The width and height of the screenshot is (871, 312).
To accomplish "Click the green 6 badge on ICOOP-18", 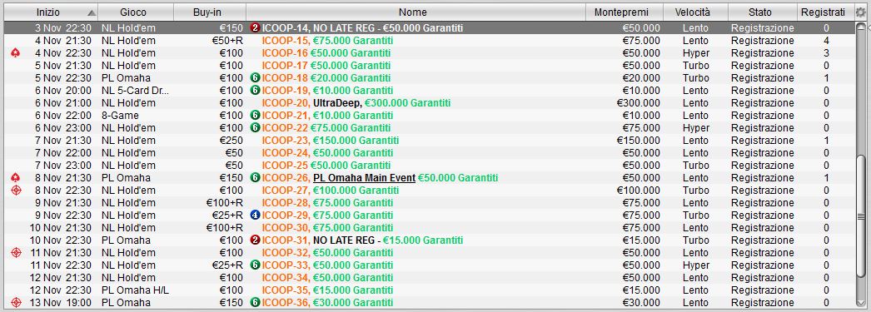I will click(x=255, y=78).
